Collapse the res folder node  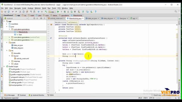[x=7, y=51]
